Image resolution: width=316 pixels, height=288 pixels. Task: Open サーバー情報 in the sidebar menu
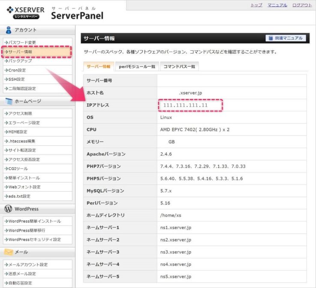pos(37,52)
